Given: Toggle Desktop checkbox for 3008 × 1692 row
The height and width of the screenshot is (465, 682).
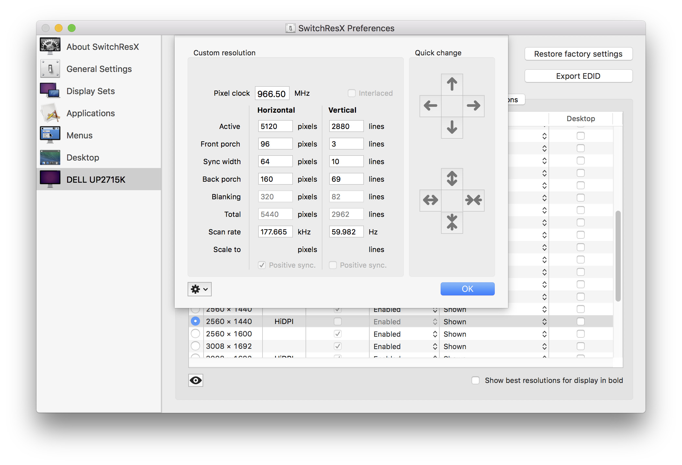Looking at the screenshot, I should click(x=580, y=346).
